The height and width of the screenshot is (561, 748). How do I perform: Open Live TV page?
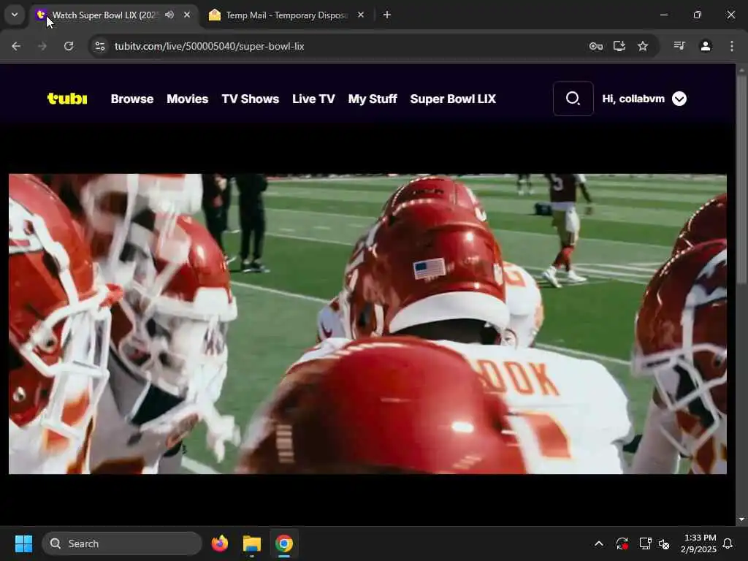click(313, 99)
